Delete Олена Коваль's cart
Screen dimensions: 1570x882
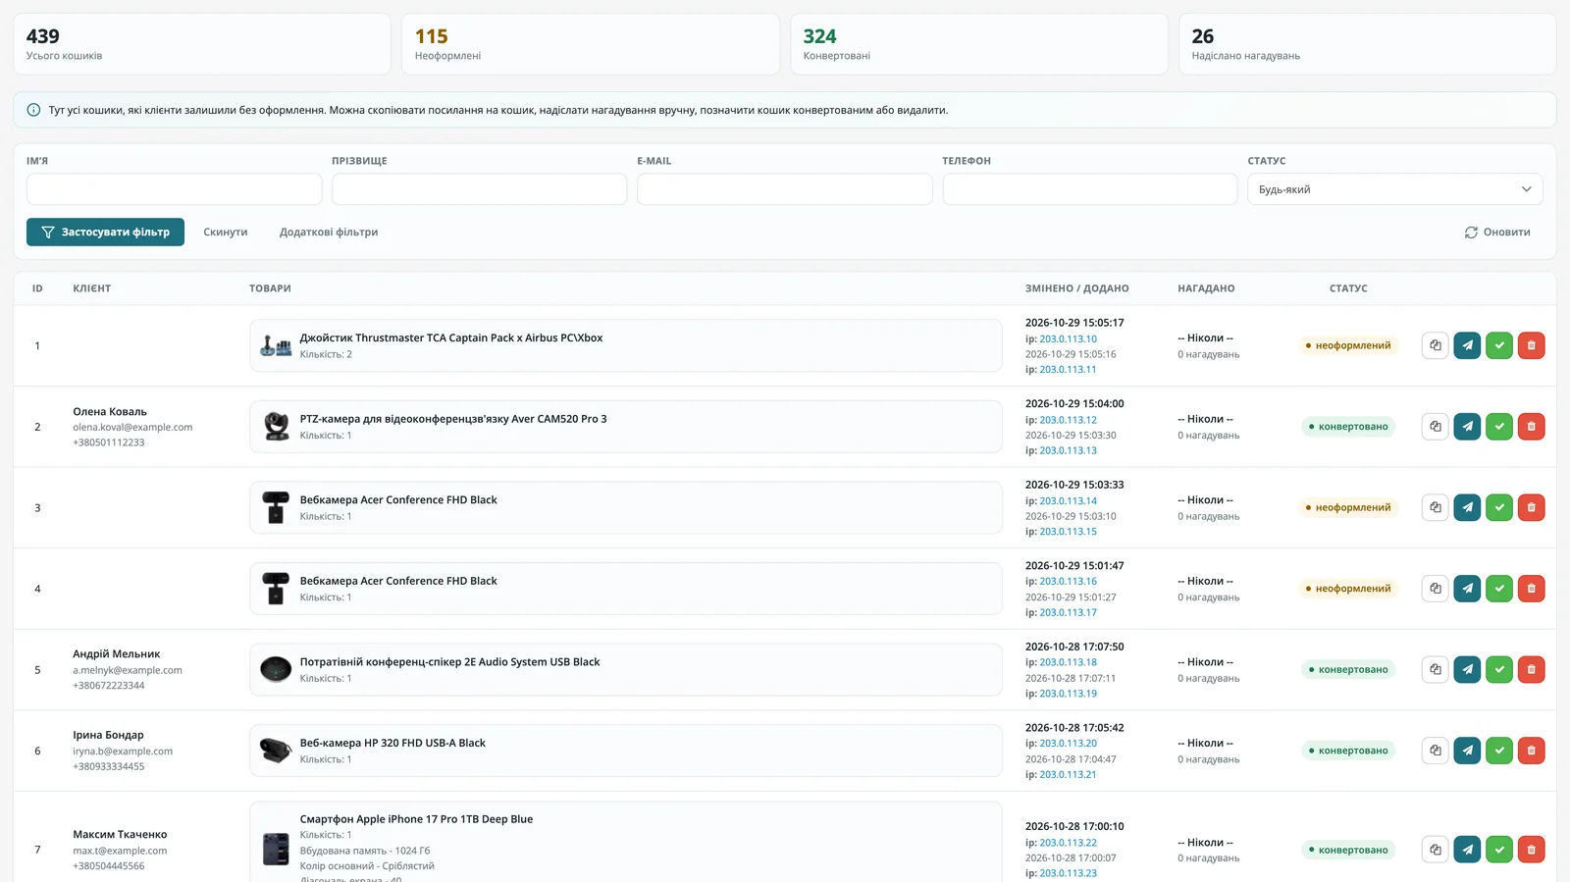point(1531,427)
